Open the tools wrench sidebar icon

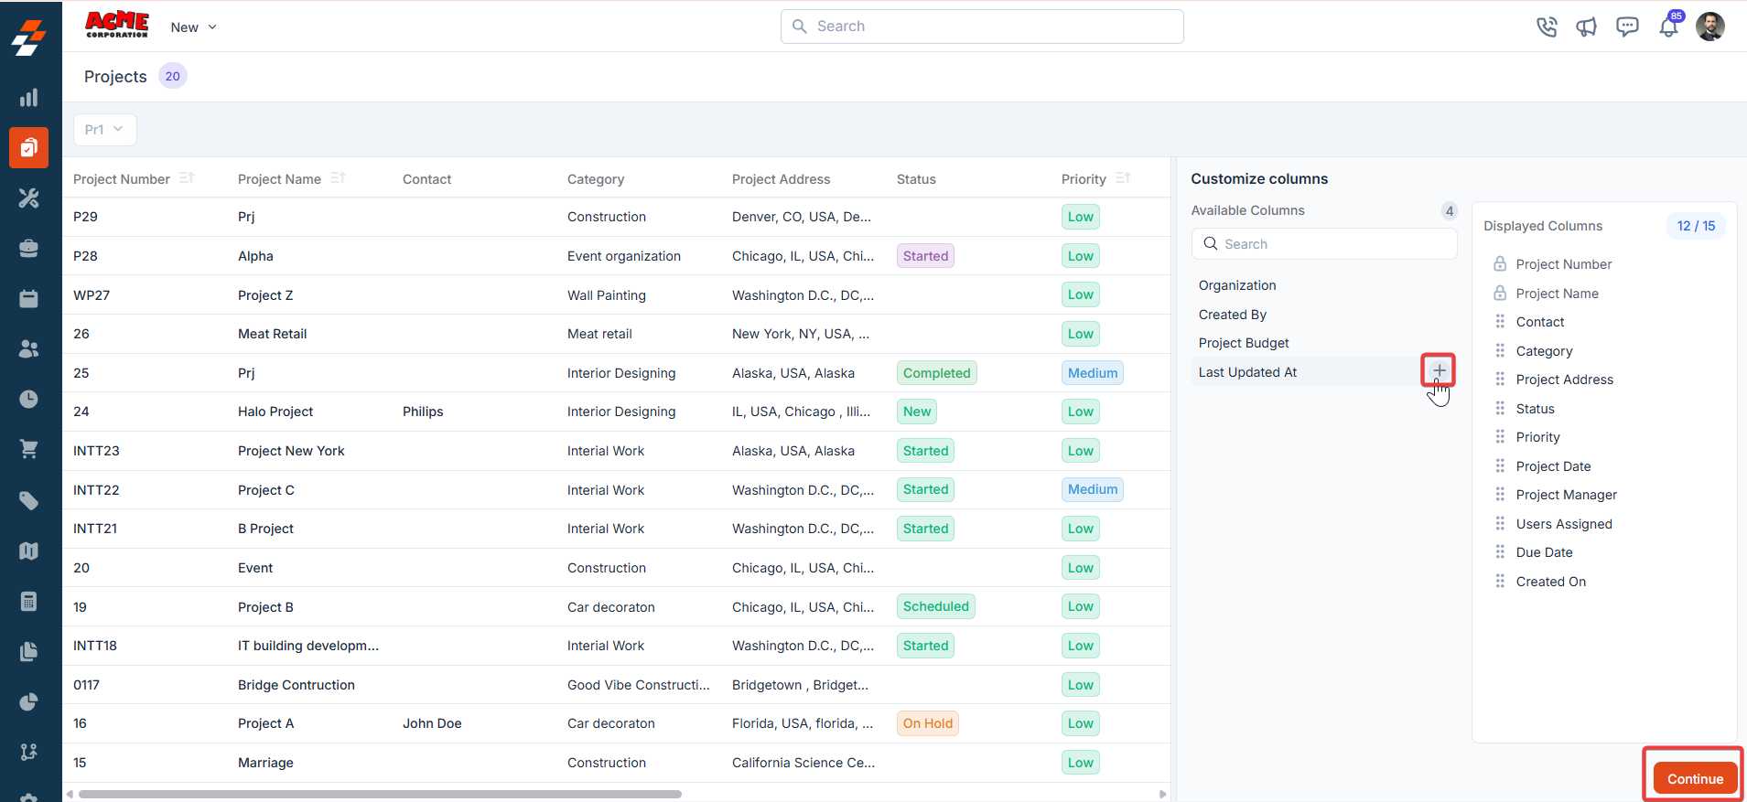(29, 198)
